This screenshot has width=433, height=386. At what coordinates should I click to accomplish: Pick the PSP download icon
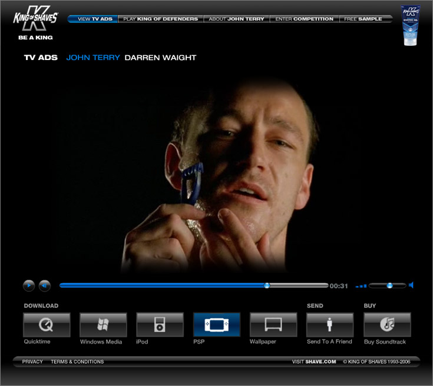click(216, 324)
